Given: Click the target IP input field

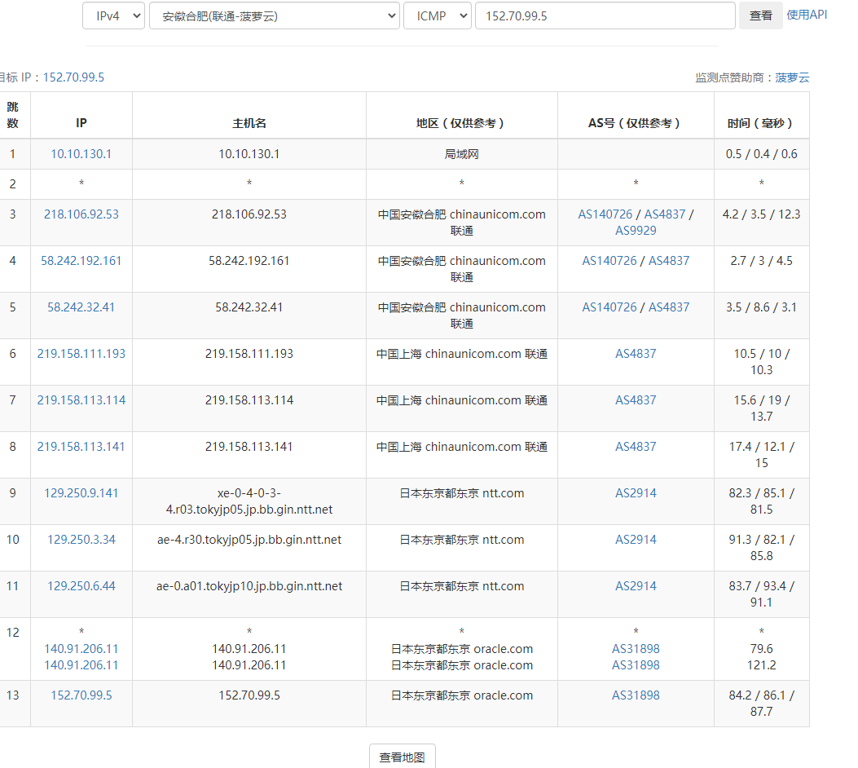Looking at the screenshot, I should 605,15.
